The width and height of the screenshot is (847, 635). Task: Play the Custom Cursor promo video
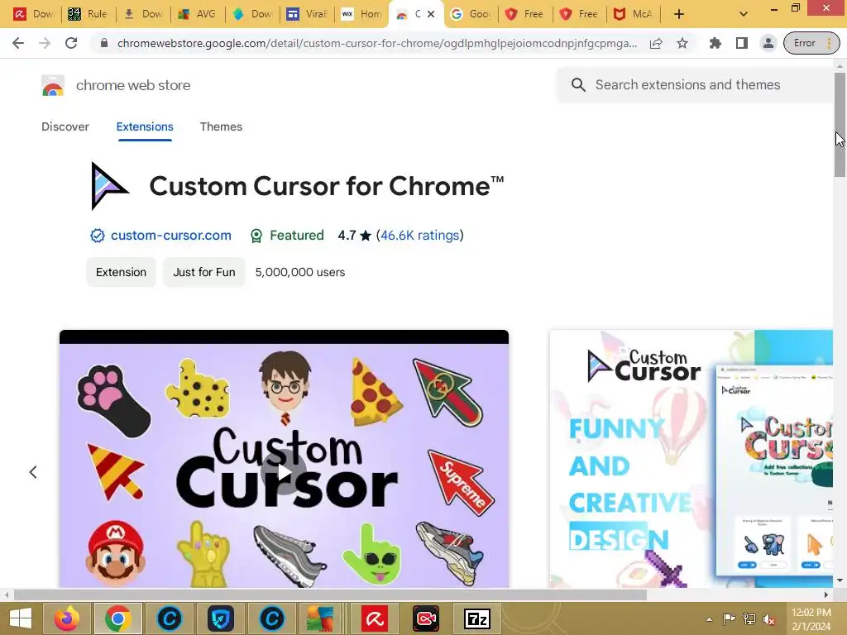[284, 472]
